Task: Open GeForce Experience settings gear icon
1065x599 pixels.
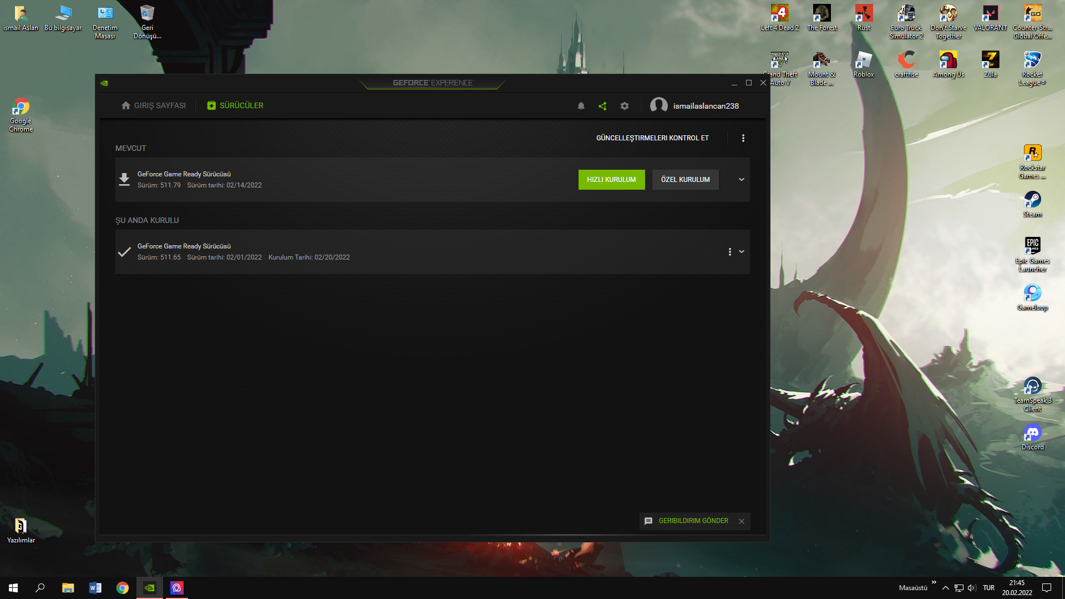Action: pos(625,106)
